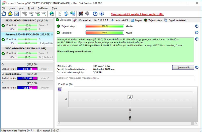
Task: Click the floppy save icon above chart
Action: click(60, 89)
